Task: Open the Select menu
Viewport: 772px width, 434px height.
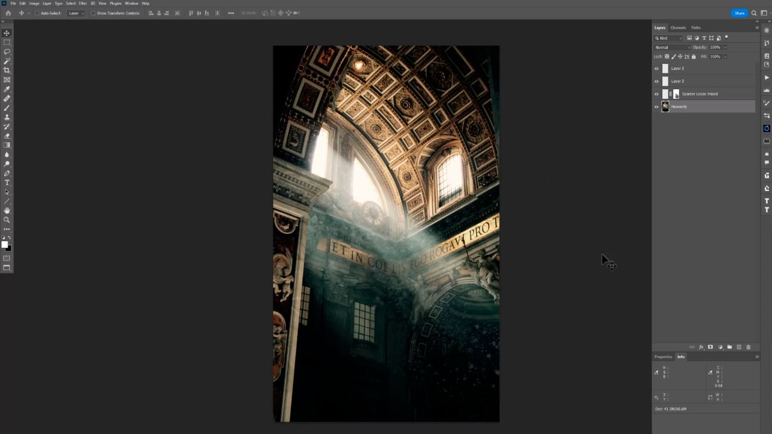Action: [71, 4]
